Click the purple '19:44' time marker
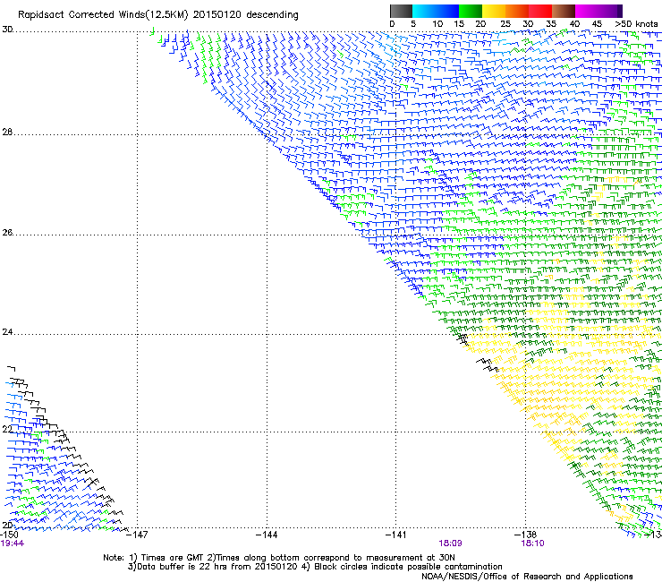662x582 pixels. [x=13, y=543]
